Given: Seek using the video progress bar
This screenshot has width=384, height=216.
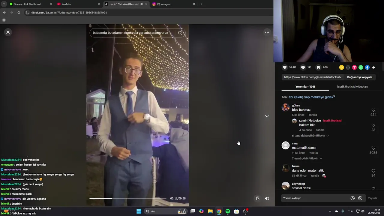Looking at the screenshot, I should tap(128, 198).
